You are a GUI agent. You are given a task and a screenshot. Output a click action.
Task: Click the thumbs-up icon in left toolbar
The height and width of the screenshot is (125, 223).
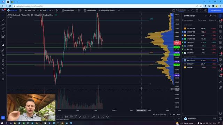tap(3, 45)
